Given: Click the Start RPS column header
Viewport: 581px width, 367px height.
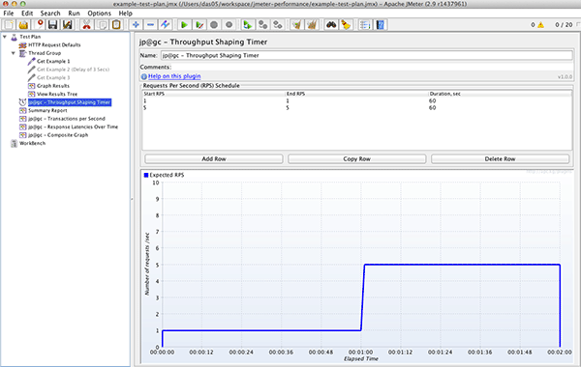Looking at the screenshot, I should coord(214,94).
